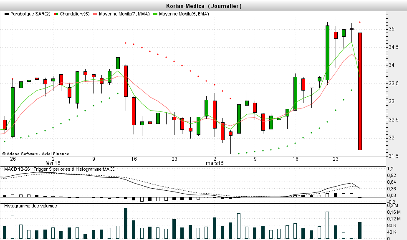Screen dimensions: 407x240
Task: Select the Parabolique SAR(2) legend label
Action: coord(30,14)
